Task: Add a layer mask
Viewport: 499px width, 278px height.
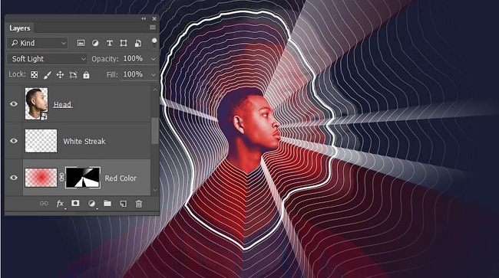Action: coord(75,204)
